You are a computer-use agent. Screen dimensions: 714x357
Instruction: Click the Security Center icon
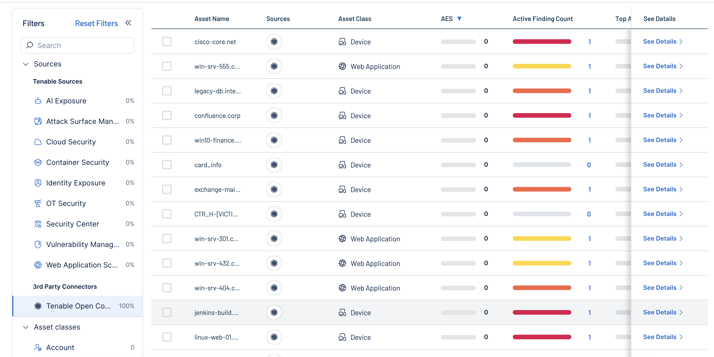tap(38, 224)
